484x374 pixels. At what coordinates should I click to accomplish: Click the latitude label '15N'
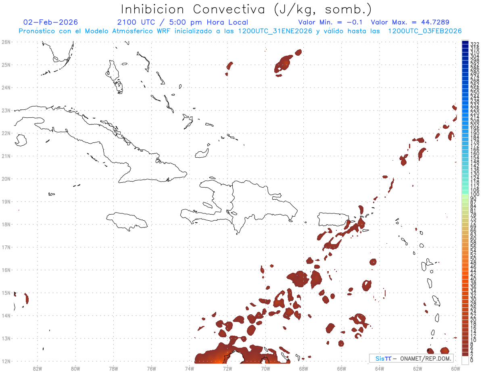click(x=6, y=293)
